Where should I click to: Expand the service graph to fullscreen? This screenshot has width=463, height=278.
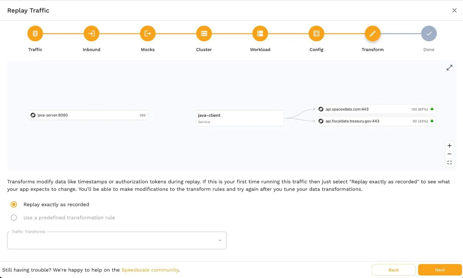[449, 68]
